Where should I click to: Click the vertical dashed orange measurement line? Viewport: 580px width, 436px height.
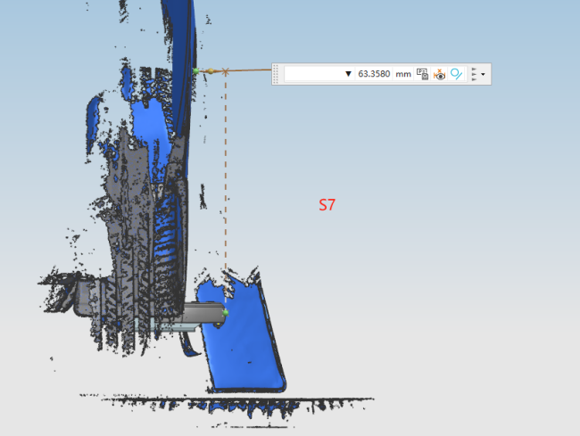226,178
